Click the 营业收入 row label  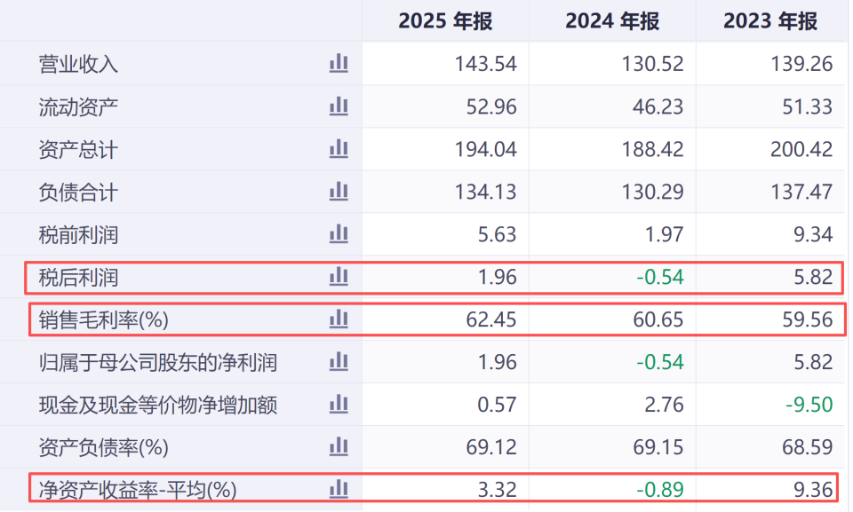pos(78,64)
